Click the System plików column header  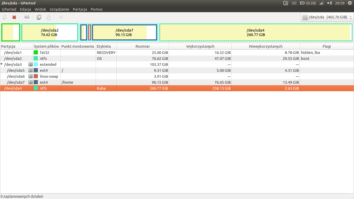tap(47, 46)
